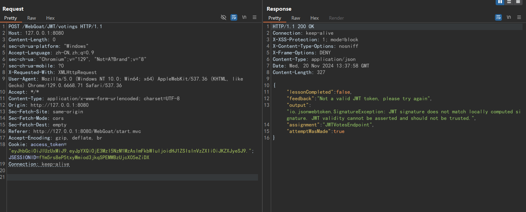Click the POST /WebGoat/JWT/votings request line
This screenshot has width=526, height=212.
(x=55, y=27)
